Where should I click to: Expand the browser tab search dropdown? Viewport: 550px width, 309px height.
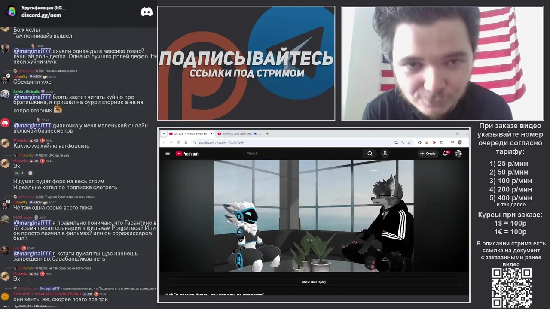tap(164, 133)
